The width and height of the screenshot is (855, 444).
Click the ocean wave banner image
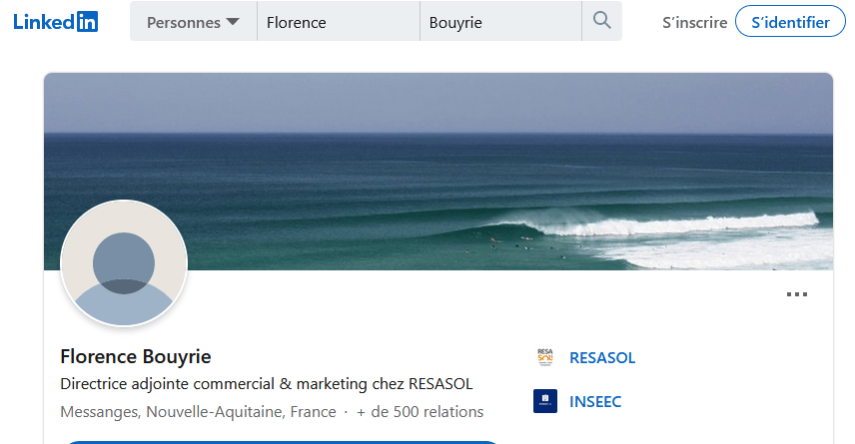coord(499,160)
